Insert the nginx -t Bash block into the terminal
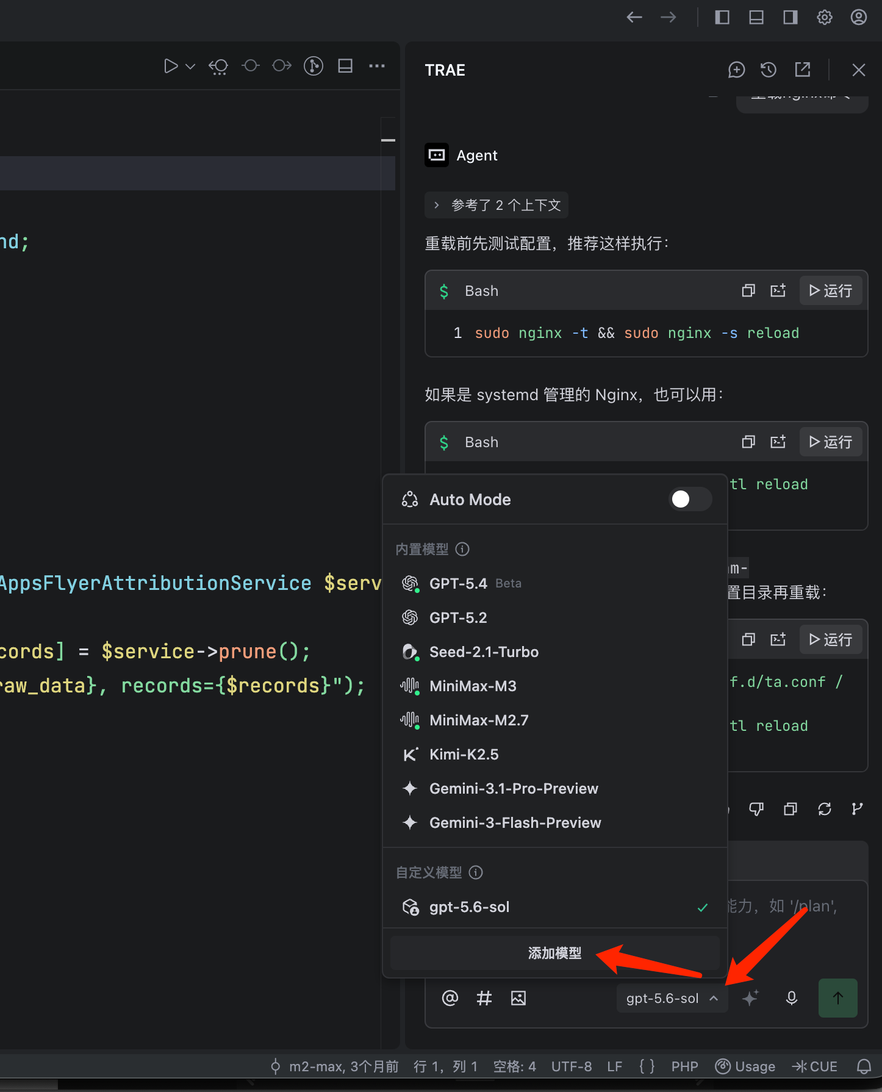The width and height of the screenshot is (882, 1092). pos(778,290)
